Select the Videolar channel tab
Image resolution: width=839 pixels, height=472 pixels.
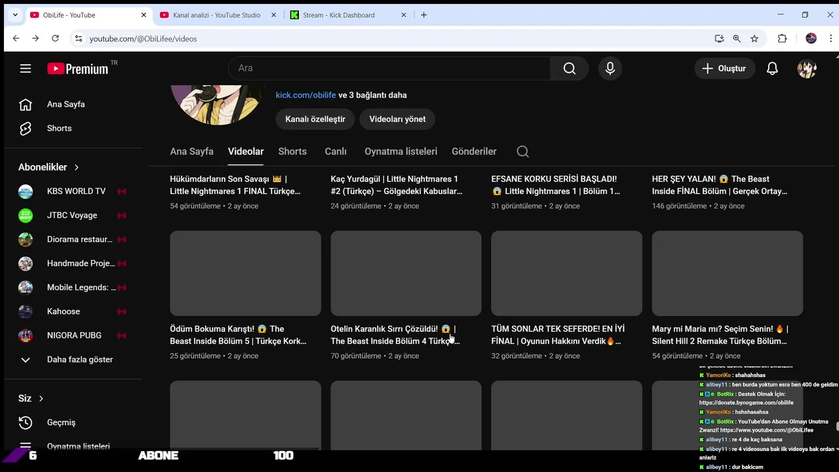246,151
